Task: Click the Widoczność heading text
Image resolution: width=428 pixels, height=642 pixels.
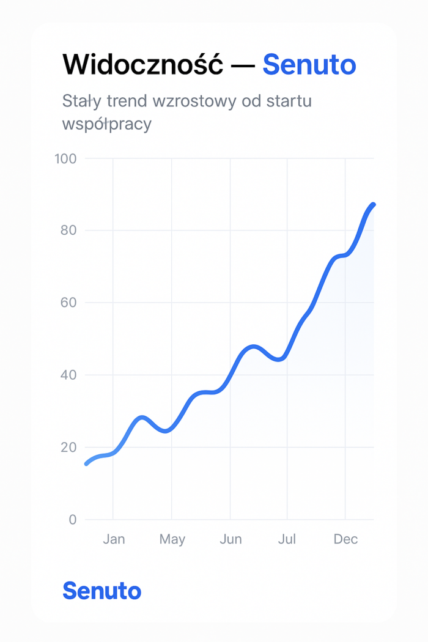Action: [x=143, y=64]
